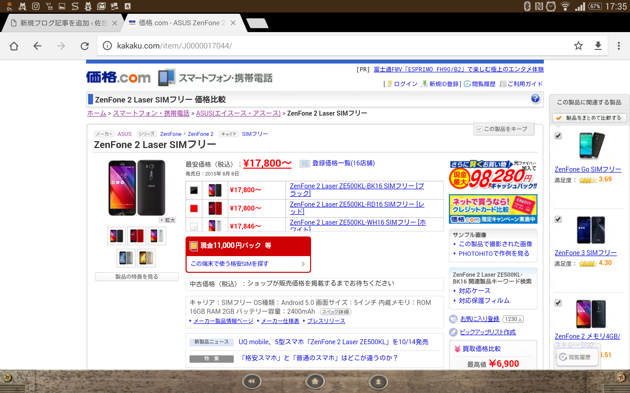Uncheck the ZenFone Go SIMフリー checkbox
The image size is (630, 393).
pos(558,136)
